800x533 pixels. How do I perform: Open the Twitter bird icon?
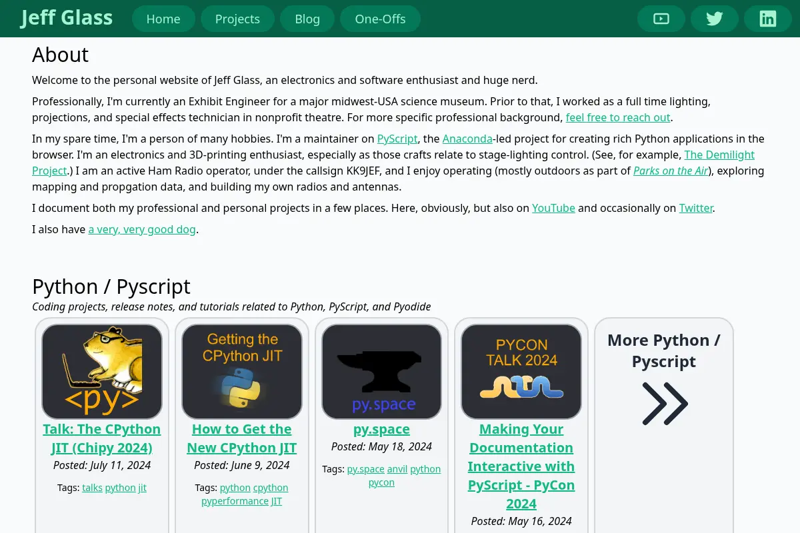[715, 19]
